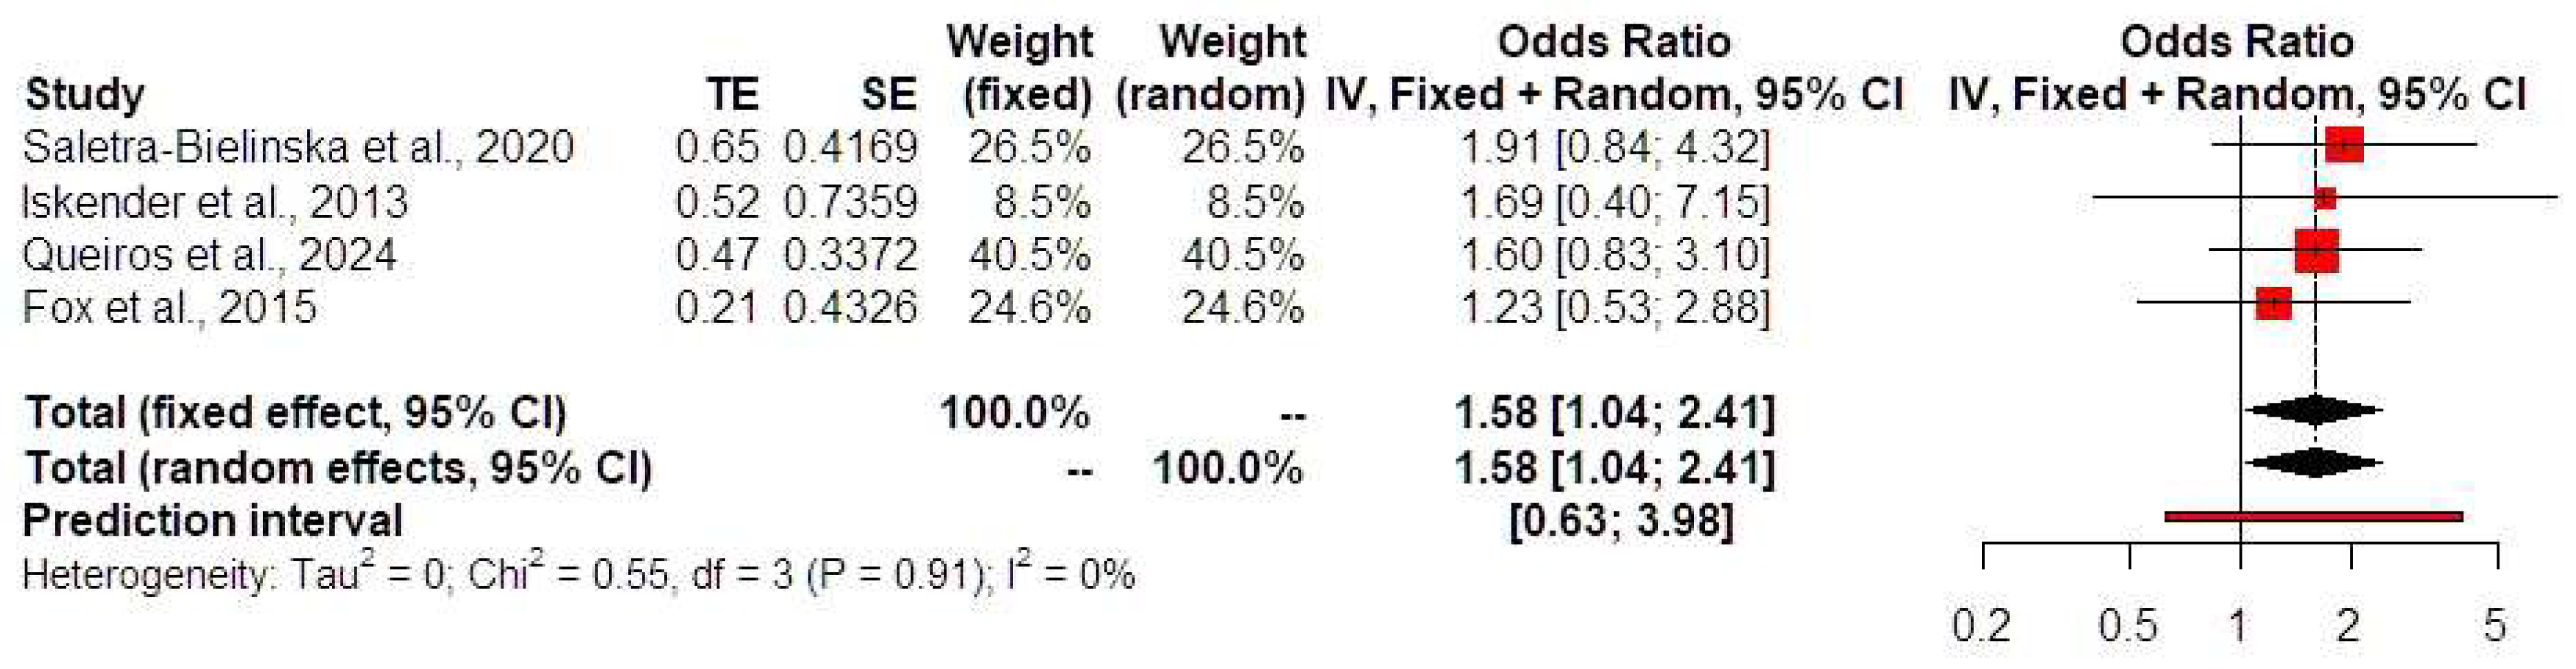Click the Queiros 2024 red square marker
The height and width of the screenshot is (669, 2576).
(x=2317, y=250)
